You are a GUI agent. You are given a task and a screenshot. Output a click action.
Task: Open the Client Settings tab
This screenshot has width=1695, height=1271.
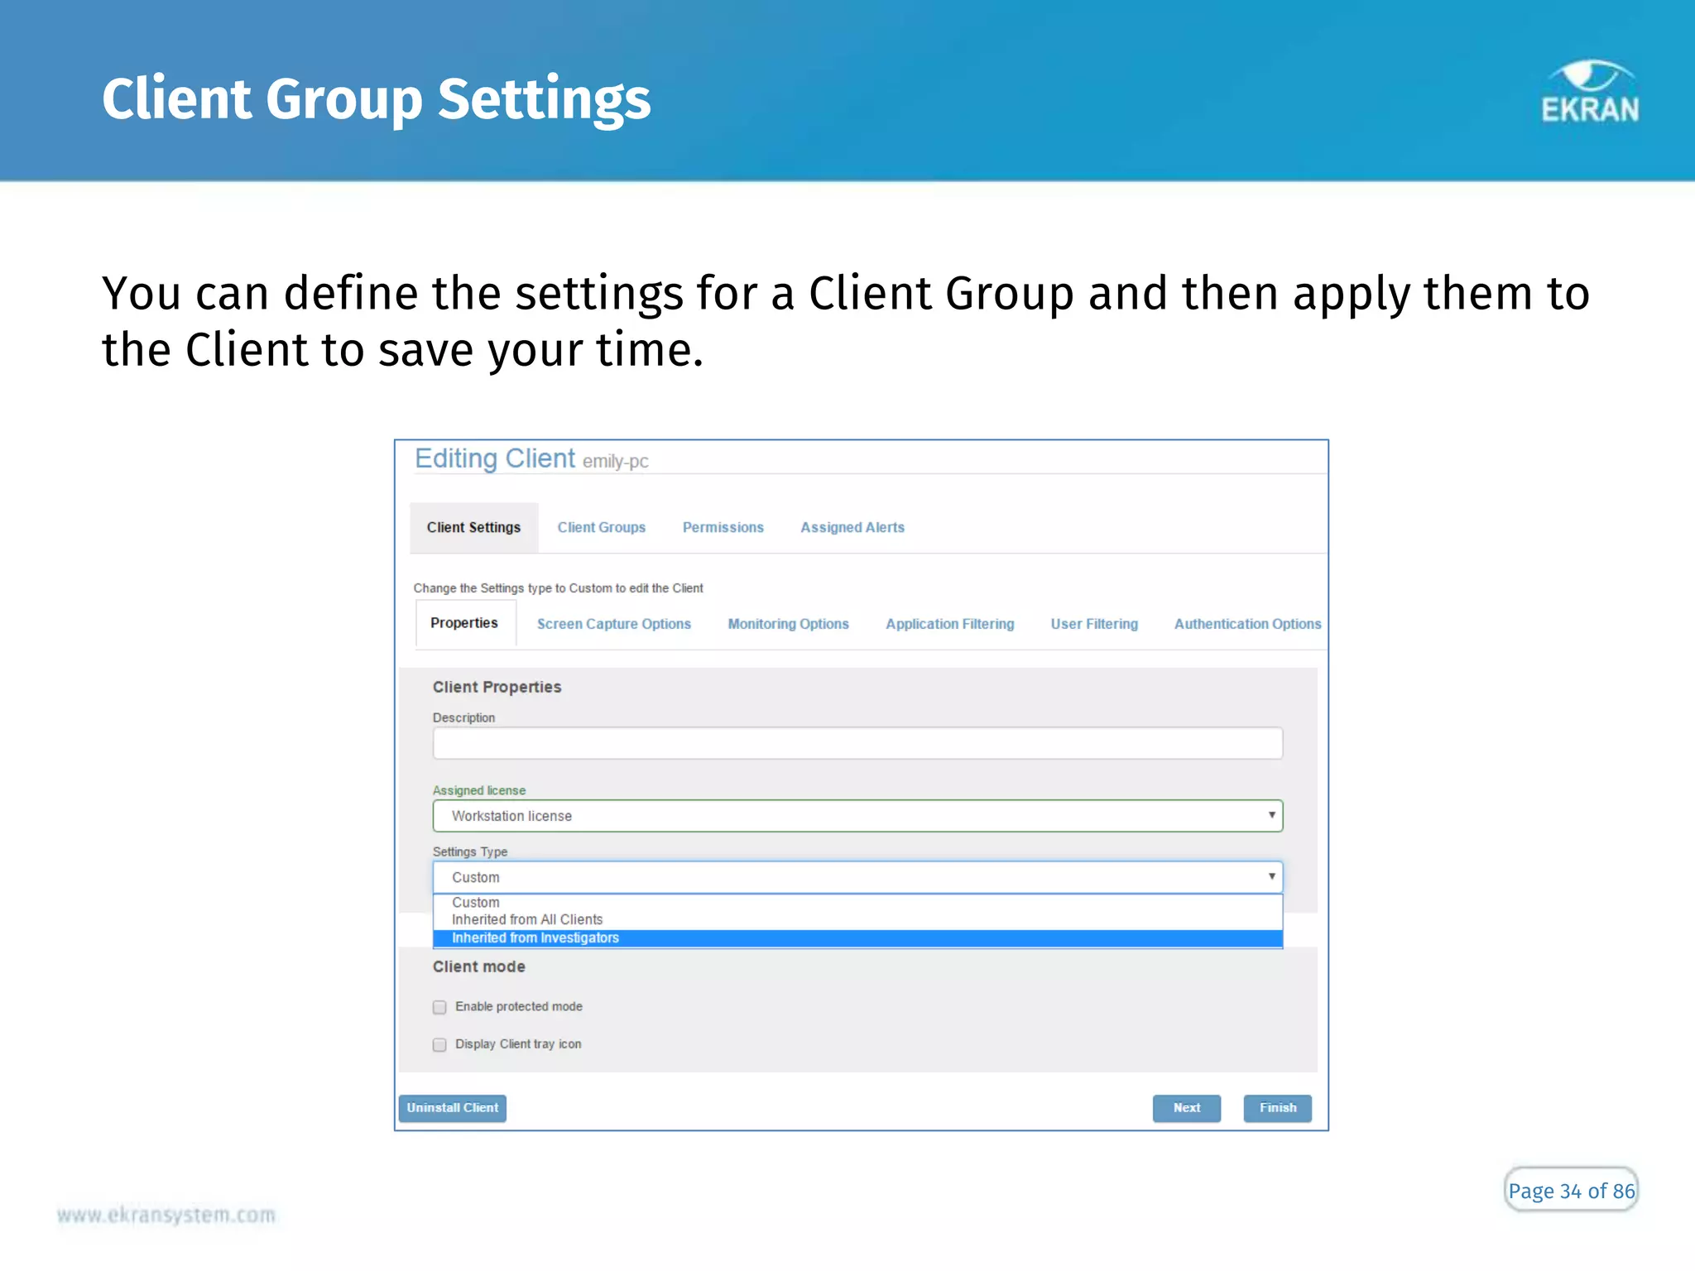point(473,527)
